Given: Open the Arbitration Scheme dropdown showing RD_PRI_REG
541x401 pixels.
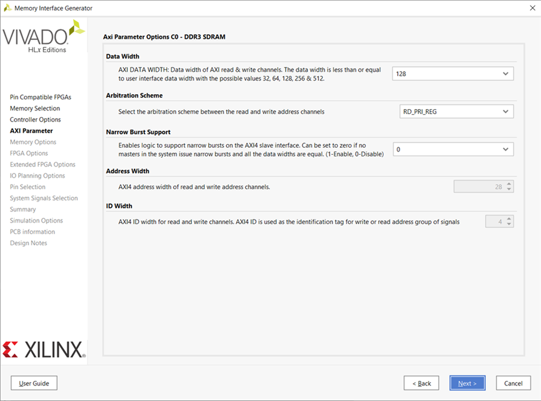Looking at the screenshot, I should pyautogui.click(x=456, y=111).
